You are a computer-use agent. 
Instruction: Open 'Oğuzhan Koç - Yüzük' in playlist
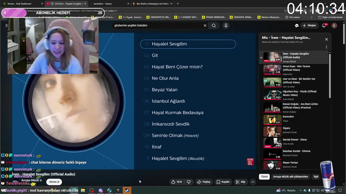coord(294,95)
